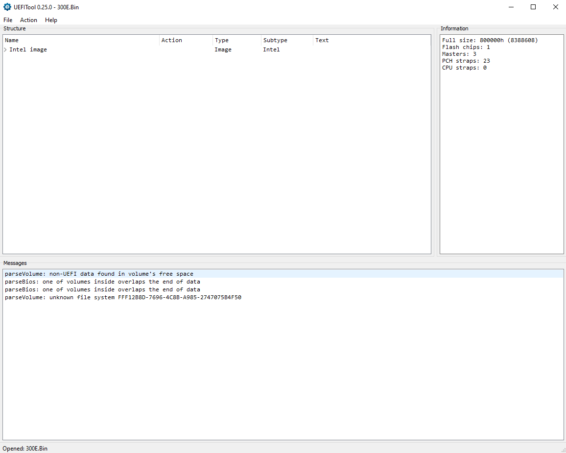The height and width of the screenshot is (453, 566).
Task: Click the Type column header
Action: pyautogui.click(x=237, y=40)
